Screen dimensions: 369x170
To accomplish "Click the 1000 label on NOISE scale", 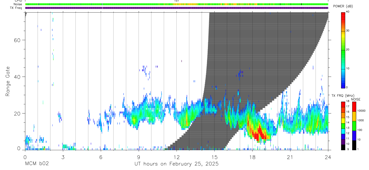I will point(360,120).
